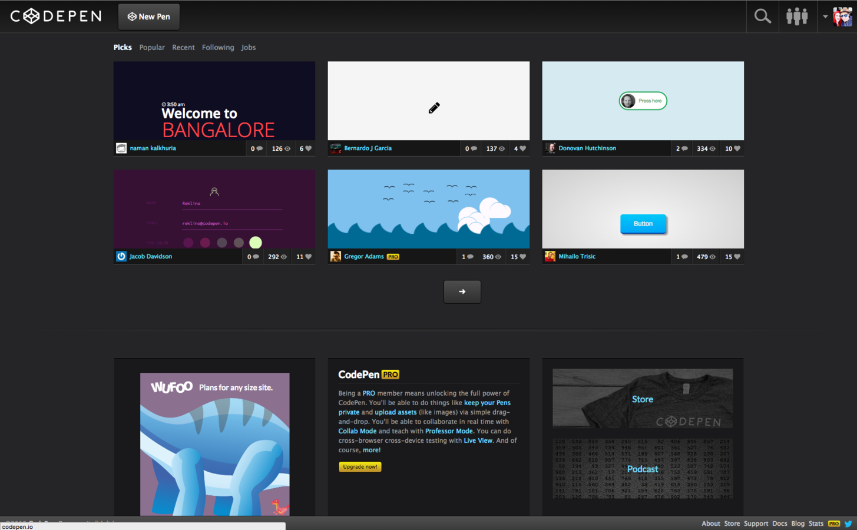Image resolution: width=857 pixels, height=530 pixels.
Task: View count eye icon on Jacob Davidson's pen
Action: pyautogui.click(x=284, y=257)
